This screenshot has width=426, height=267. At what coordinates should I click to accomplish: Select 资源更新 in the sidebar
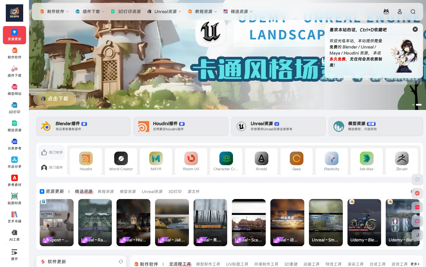point(14,35)
